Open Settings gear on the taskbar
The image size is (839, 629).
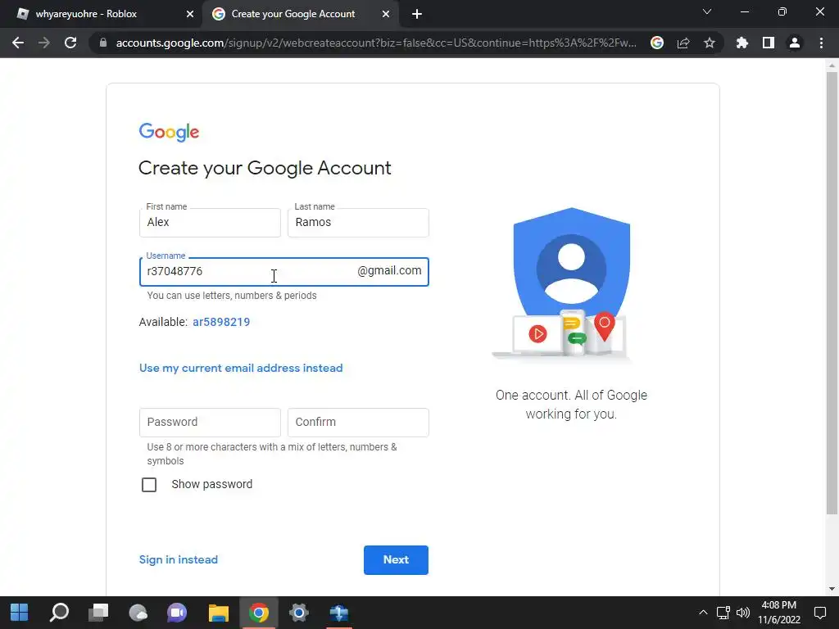coord(298,613)
